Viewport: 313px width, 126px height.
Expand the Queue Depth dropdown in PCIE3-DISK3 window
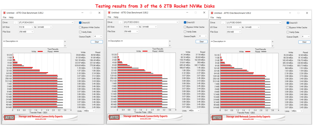202,36
